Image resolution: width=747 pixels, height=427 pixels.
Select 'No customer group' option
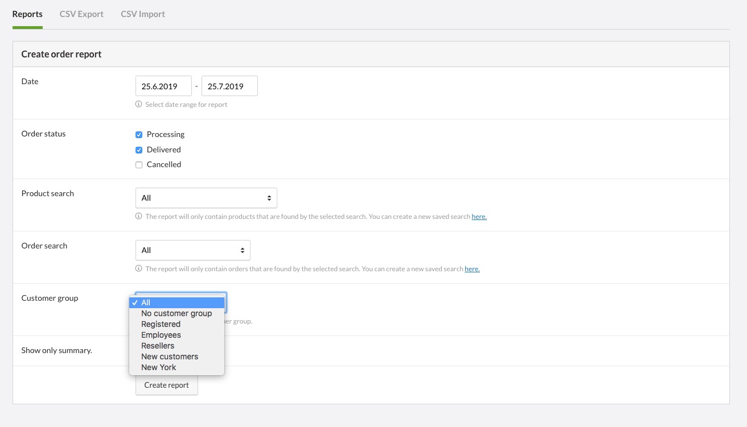[177, 313]
